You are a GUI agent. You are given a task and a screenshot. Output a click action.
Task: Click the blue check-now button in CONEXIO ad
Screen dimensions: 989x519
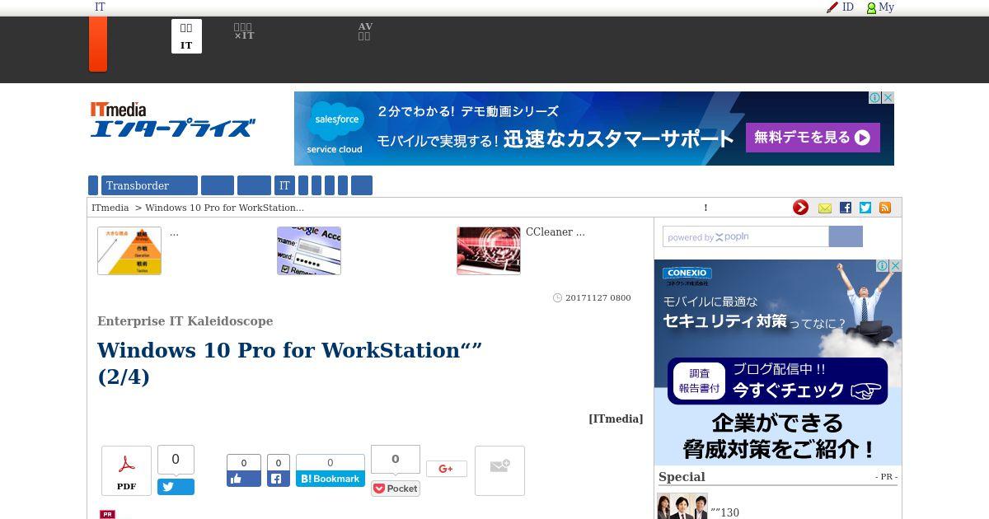click(x=777, y=381)
